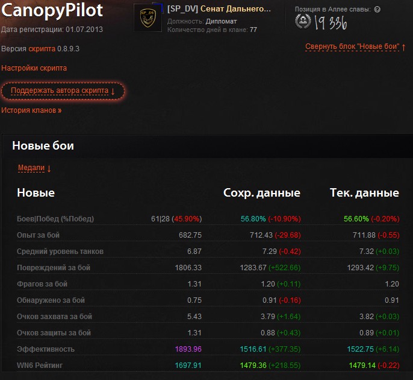Expand the Медали section

pos(34,168)
